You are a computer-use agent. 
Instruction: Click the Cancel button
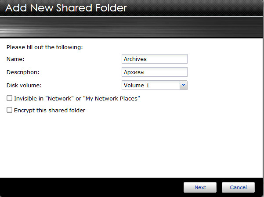tap(238, 187)
